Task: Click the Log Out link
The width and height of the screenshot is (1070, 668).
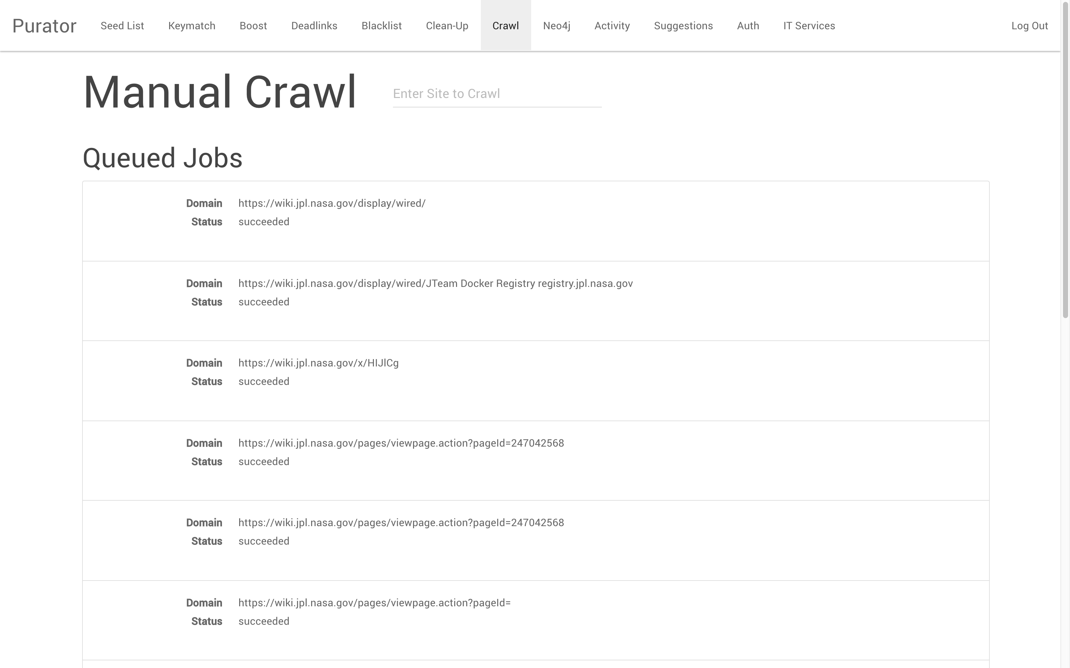Action: pos(1029,26)
